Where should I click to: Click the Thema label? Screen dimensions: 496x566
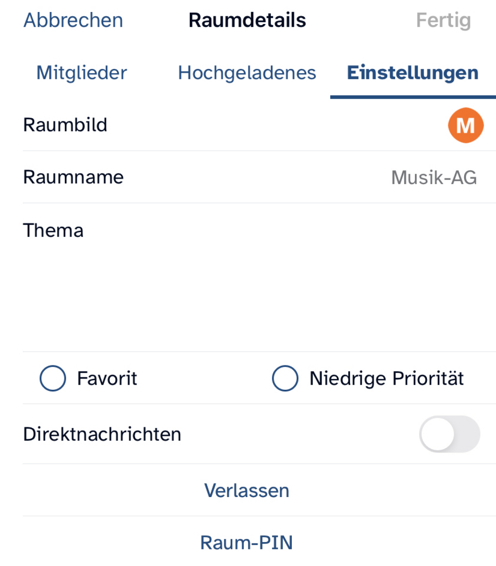(53, 230)
